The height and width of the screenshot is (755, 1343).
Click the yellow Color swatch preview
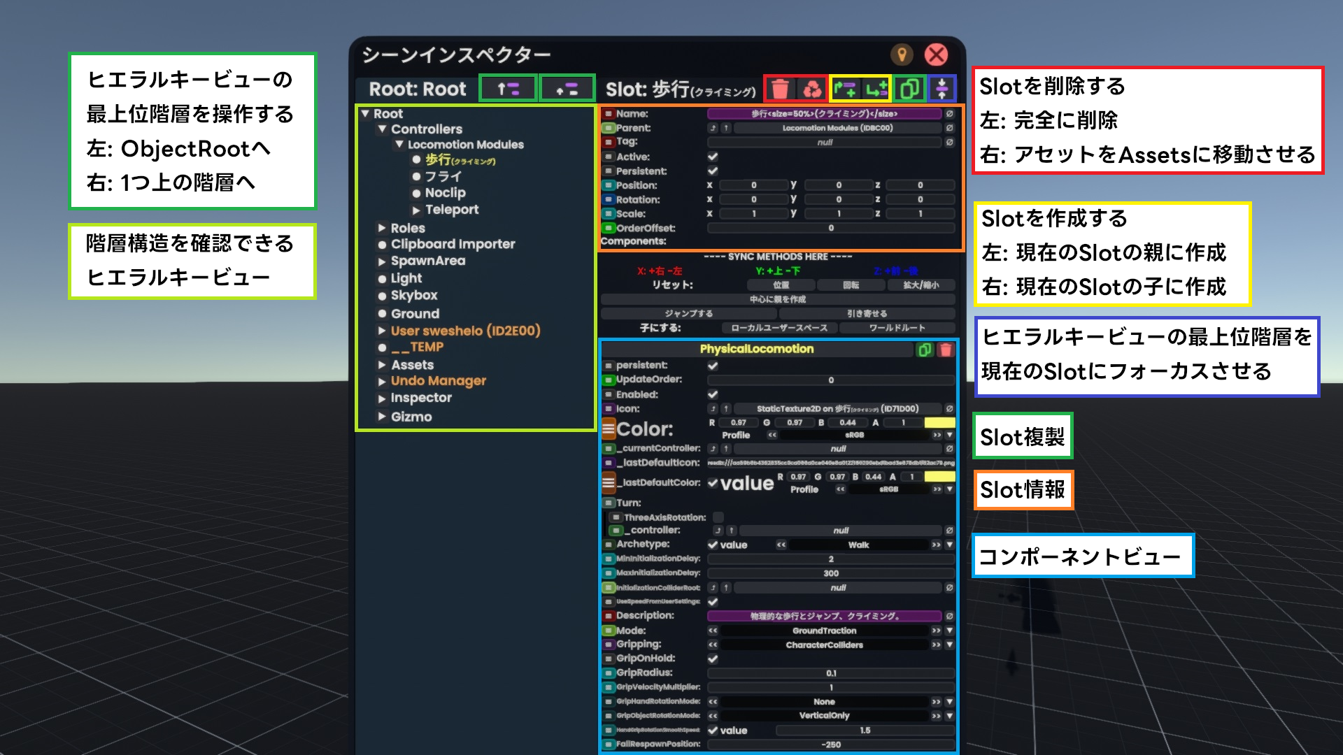pos(939,423)
